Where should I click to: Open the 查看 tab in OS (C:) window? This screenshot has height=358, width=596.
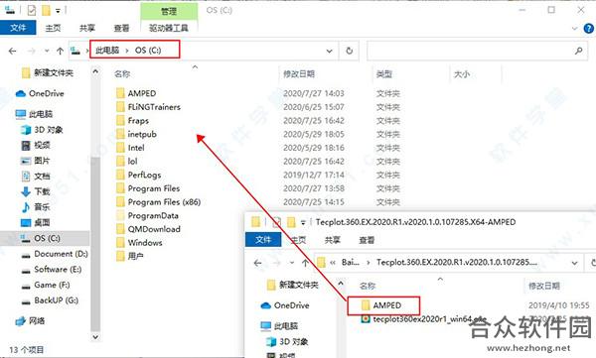(121, 28)
